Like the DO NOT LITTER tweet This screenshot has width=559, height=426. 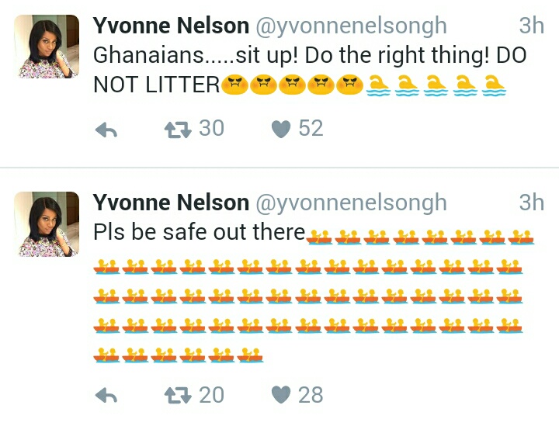[280, 130]
